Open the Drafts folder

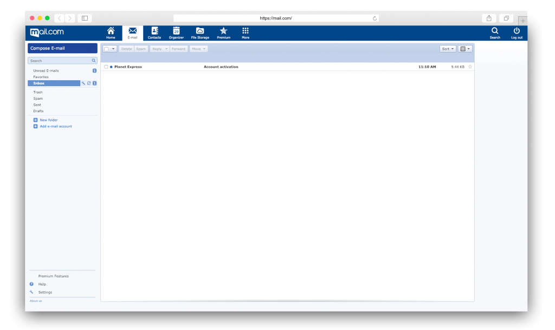click(x=38, y=111)
